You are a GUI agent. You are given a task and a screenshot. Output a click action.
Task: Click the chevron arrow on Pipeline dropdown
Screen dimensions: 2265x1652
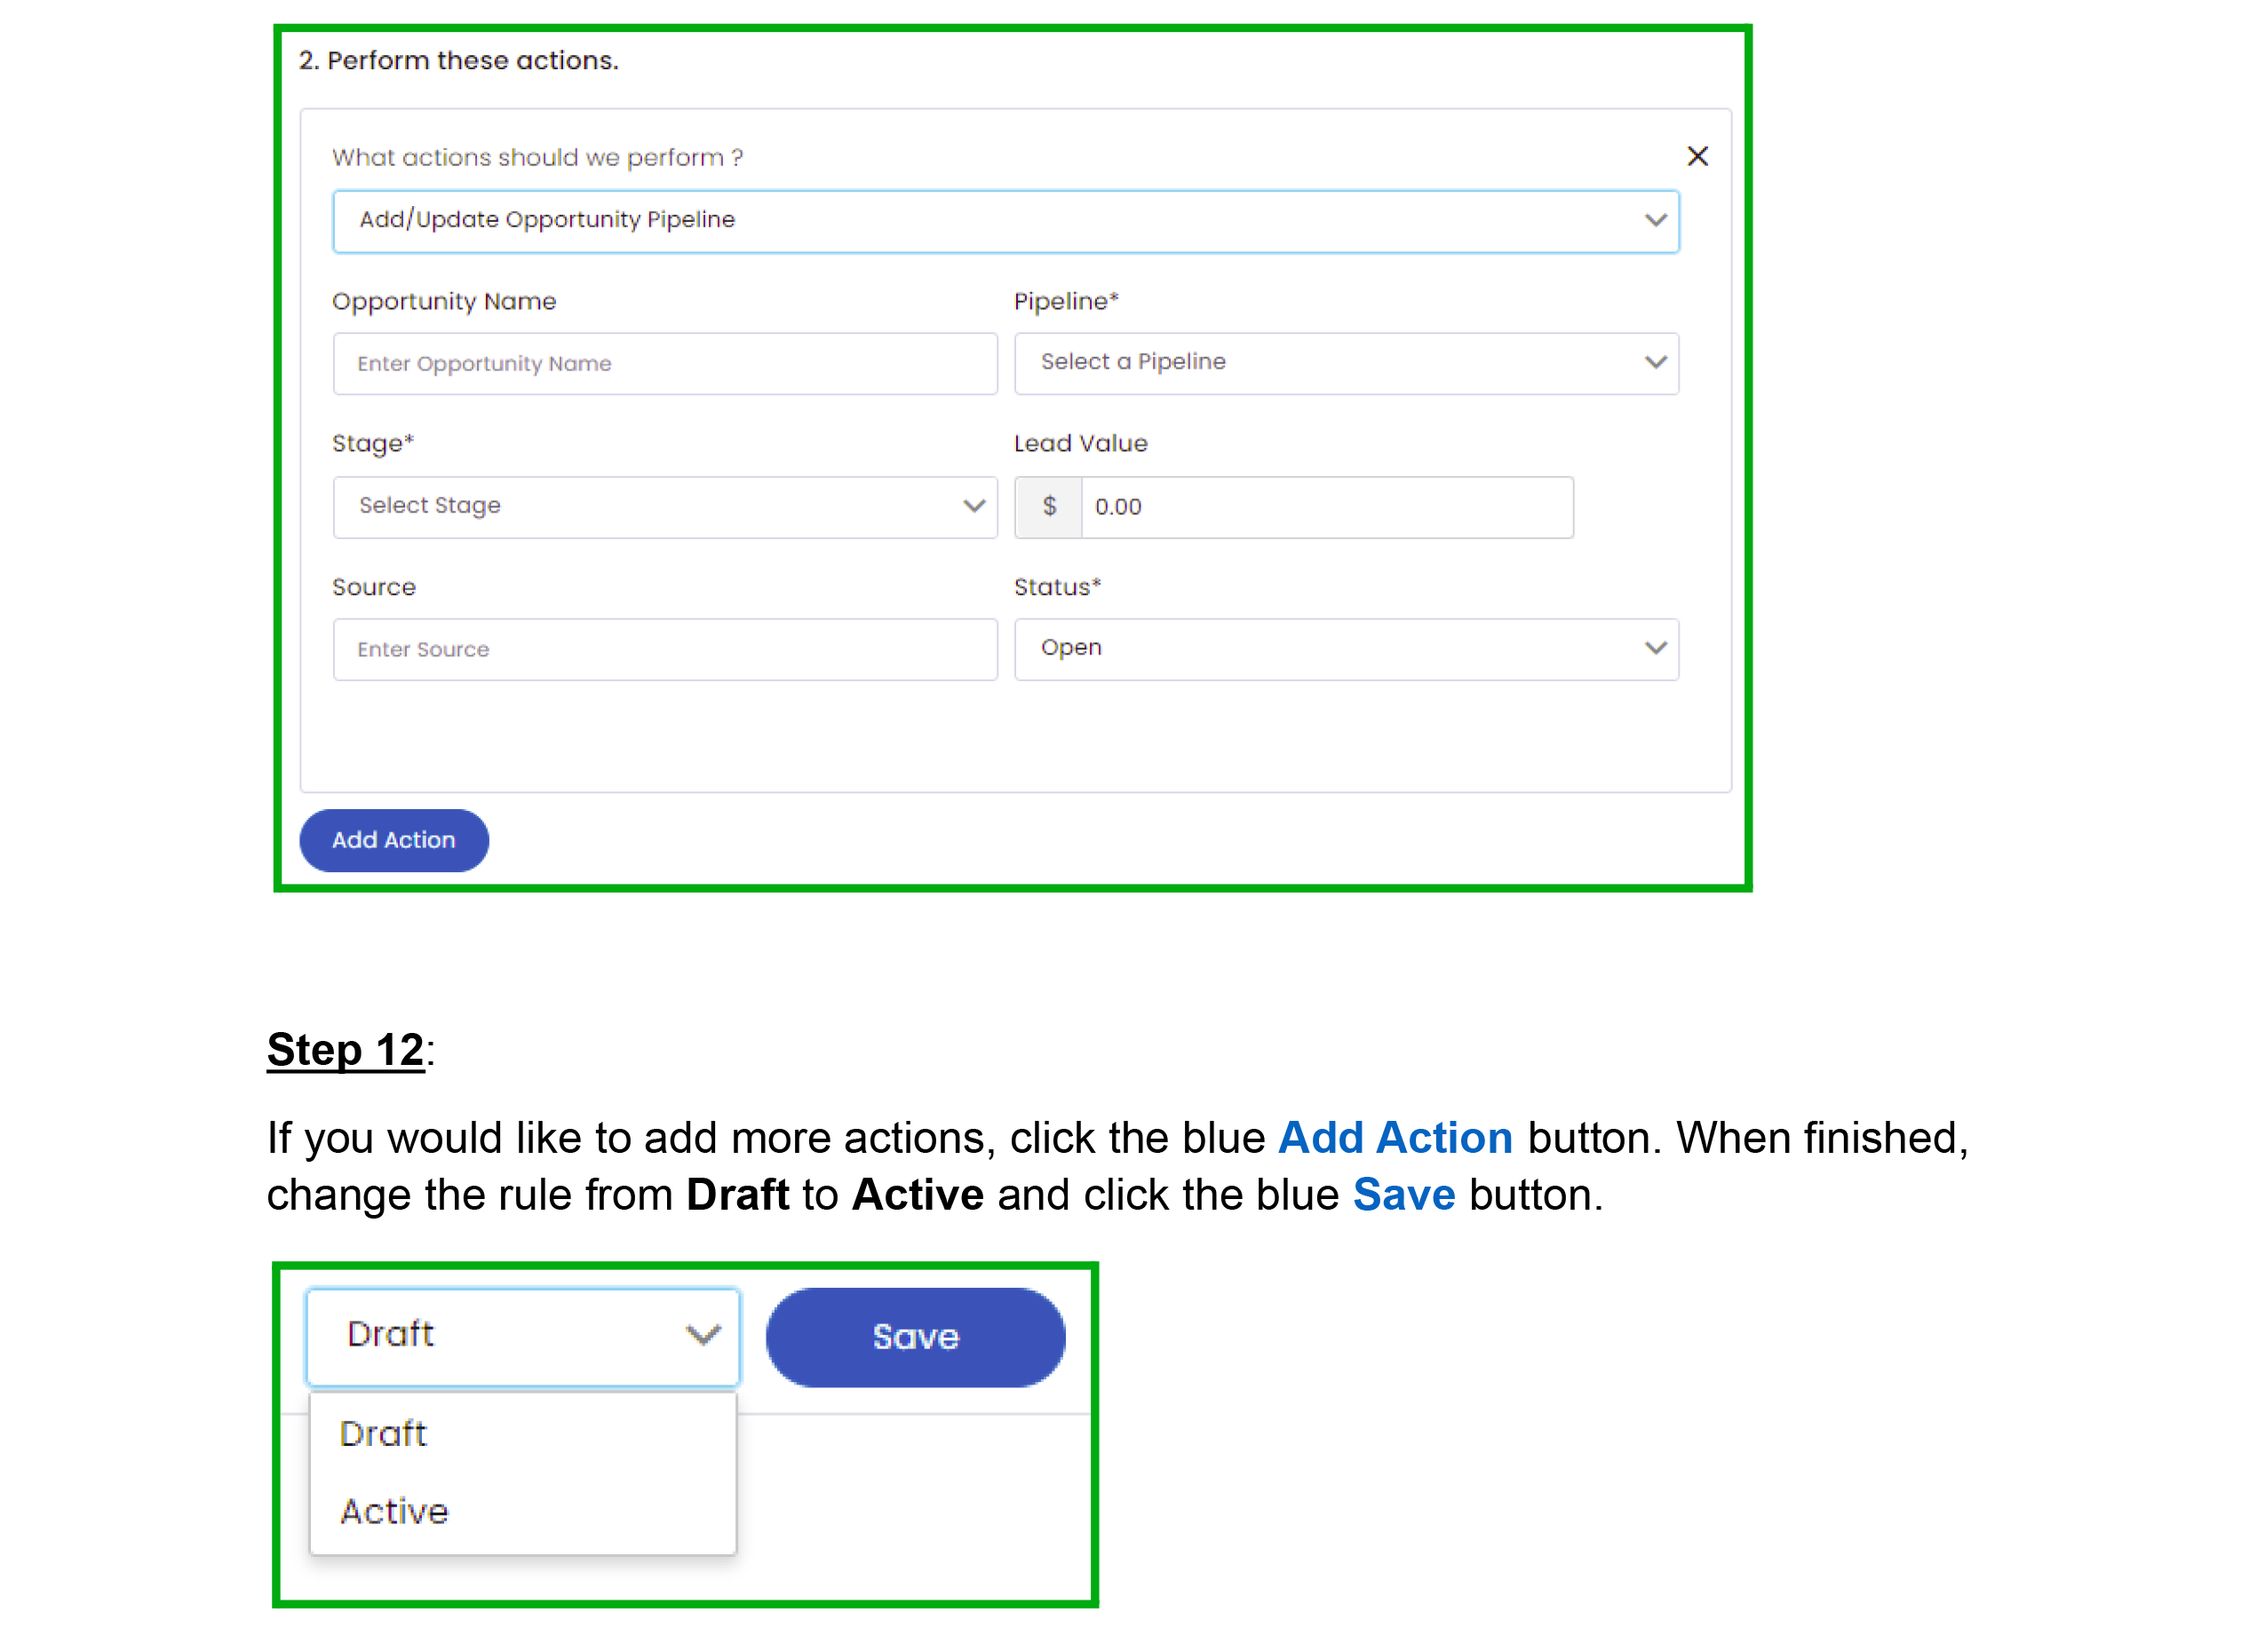coord(1655,362)
